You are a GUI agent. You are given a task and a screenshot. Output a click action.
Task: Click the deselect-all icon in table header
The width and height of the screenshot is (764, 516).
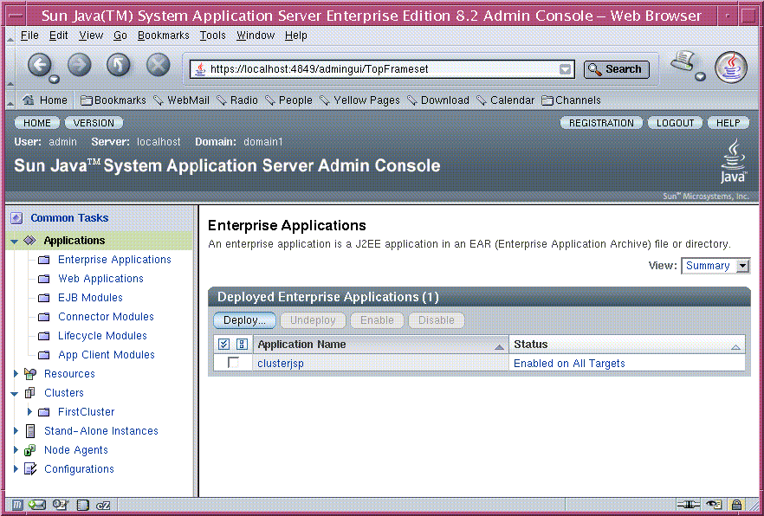[243, 345]
